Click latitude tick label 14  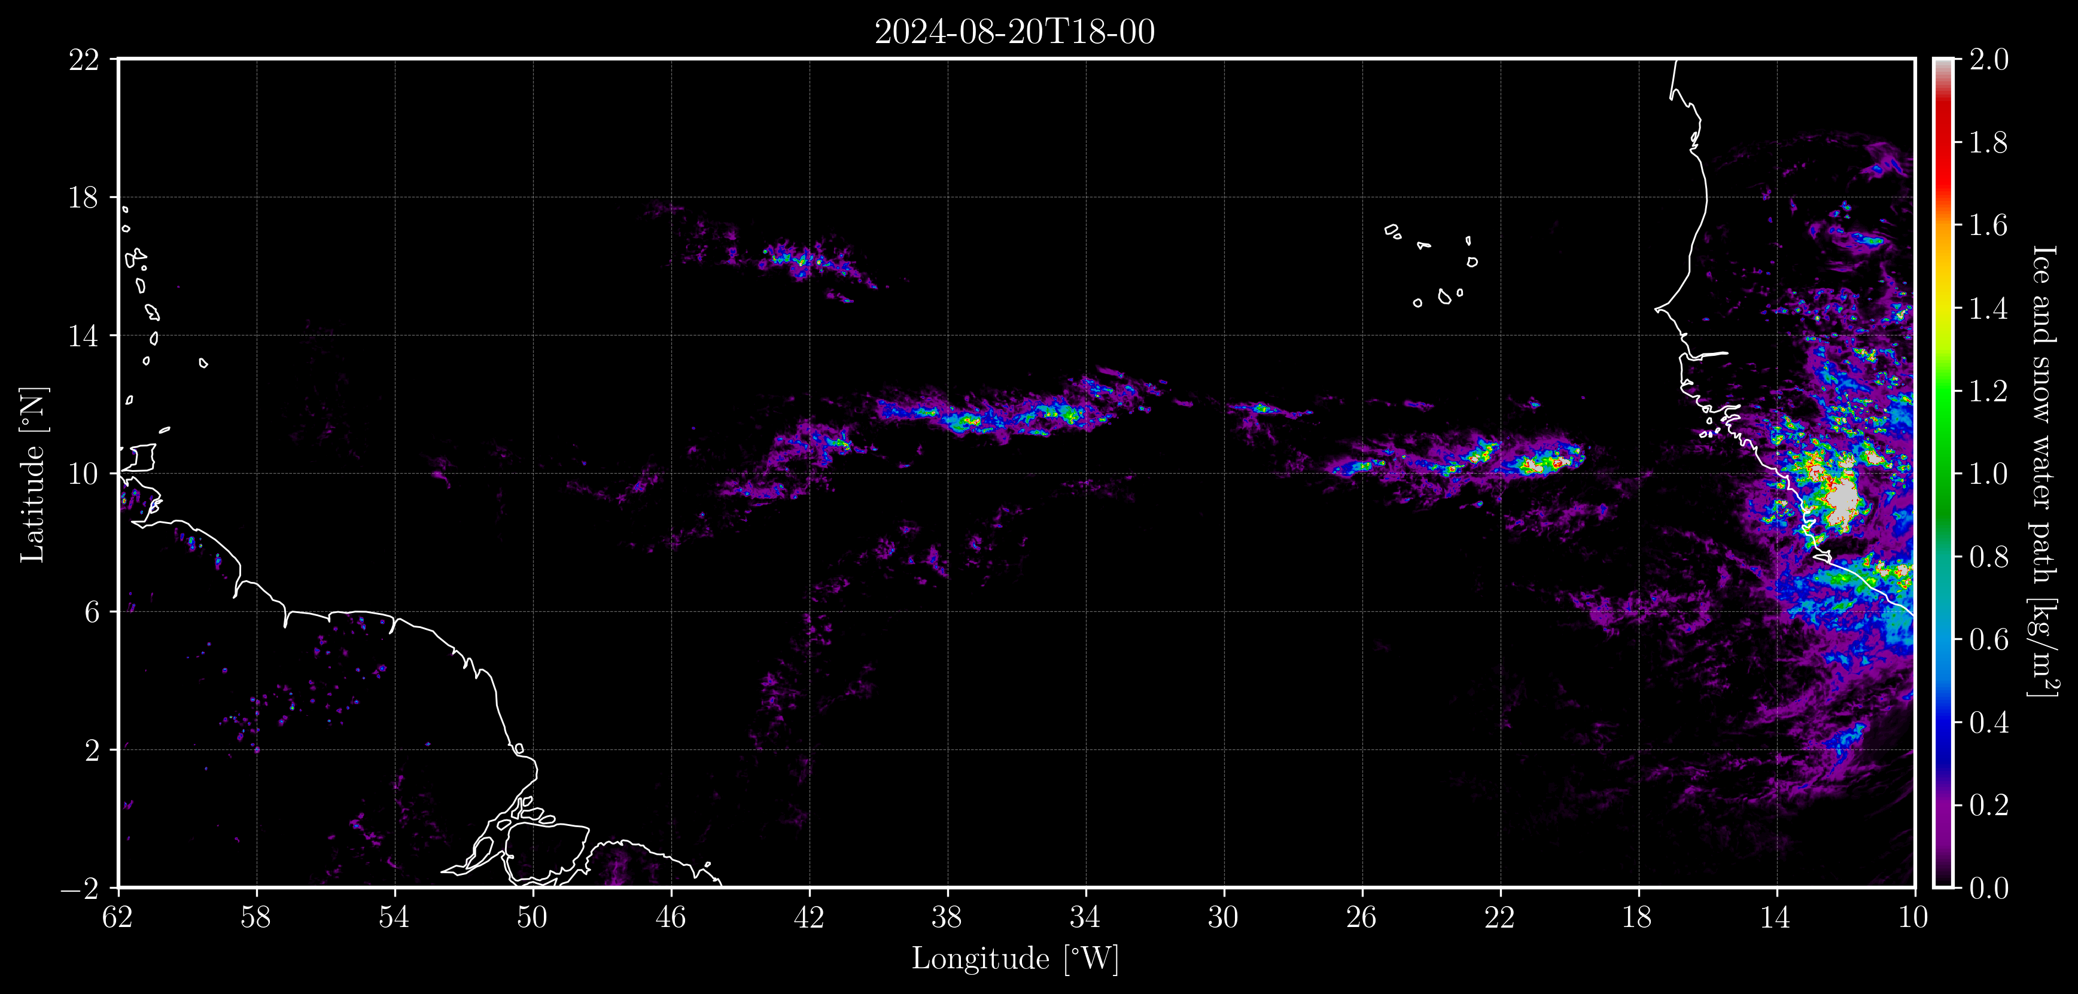(x=84, y=336)
